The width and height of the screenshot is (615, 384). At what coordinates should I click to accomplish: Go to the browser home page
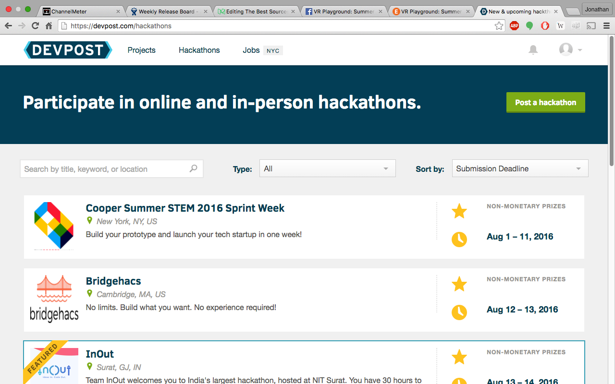coord(49,26)
